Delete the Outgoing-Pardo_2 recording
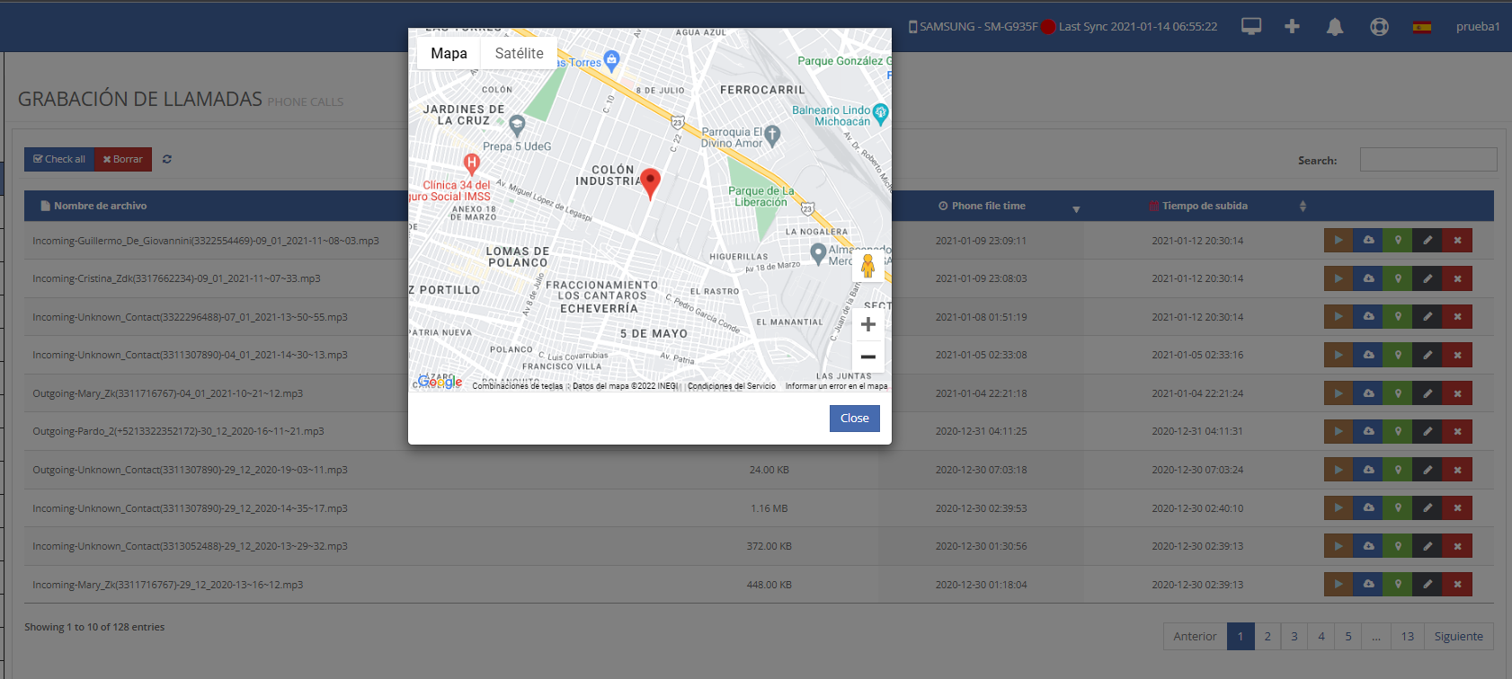Image resolution: width=1512 pixels, height=679 pixels. (1457, 431)
